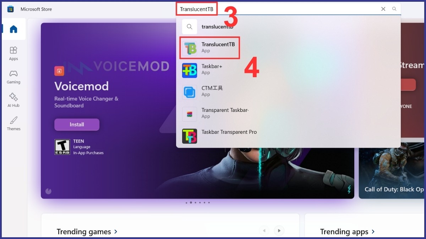Open the TranslucentTB app result
The width and height of the screenshot is (426, 239).
click(288, 48)
